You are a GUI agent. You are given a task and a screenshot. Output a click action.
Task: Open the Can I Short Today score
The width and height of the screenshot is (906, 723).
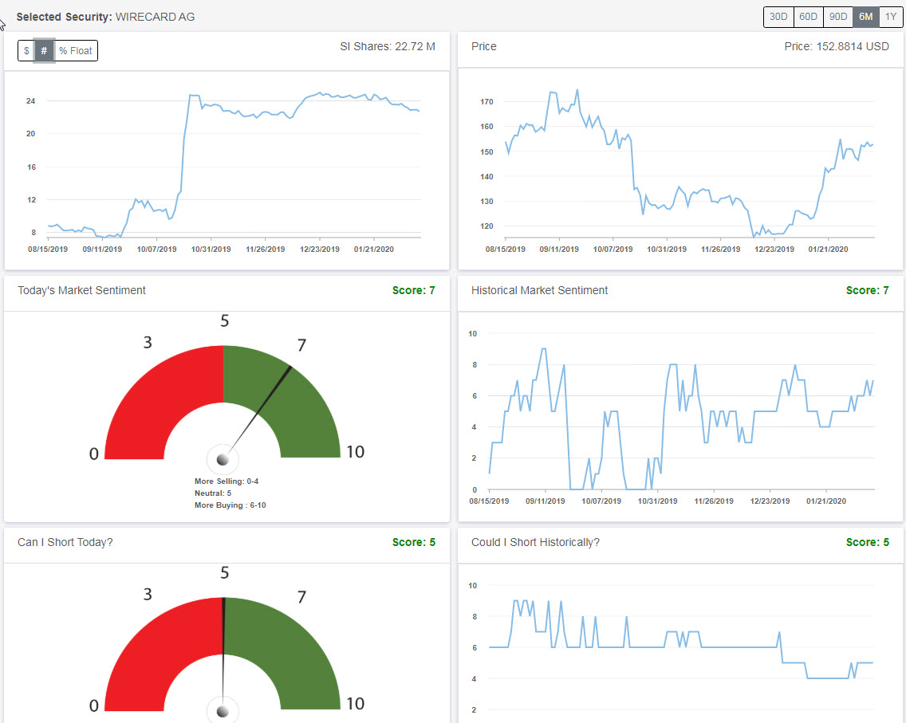(x=414, y=542)
